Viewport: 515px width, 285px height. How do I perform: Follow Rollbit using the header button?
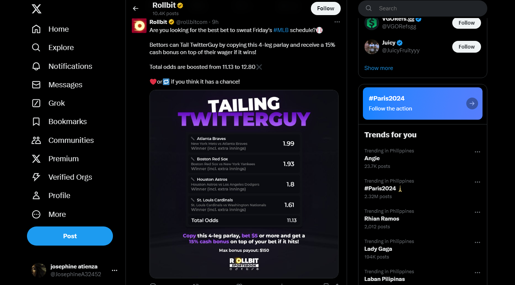point(326,8)
